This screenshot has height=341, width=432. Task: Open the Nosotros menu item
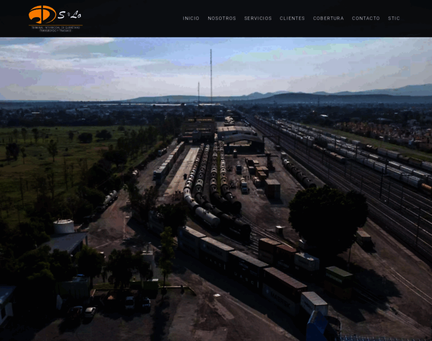point(222,18)
